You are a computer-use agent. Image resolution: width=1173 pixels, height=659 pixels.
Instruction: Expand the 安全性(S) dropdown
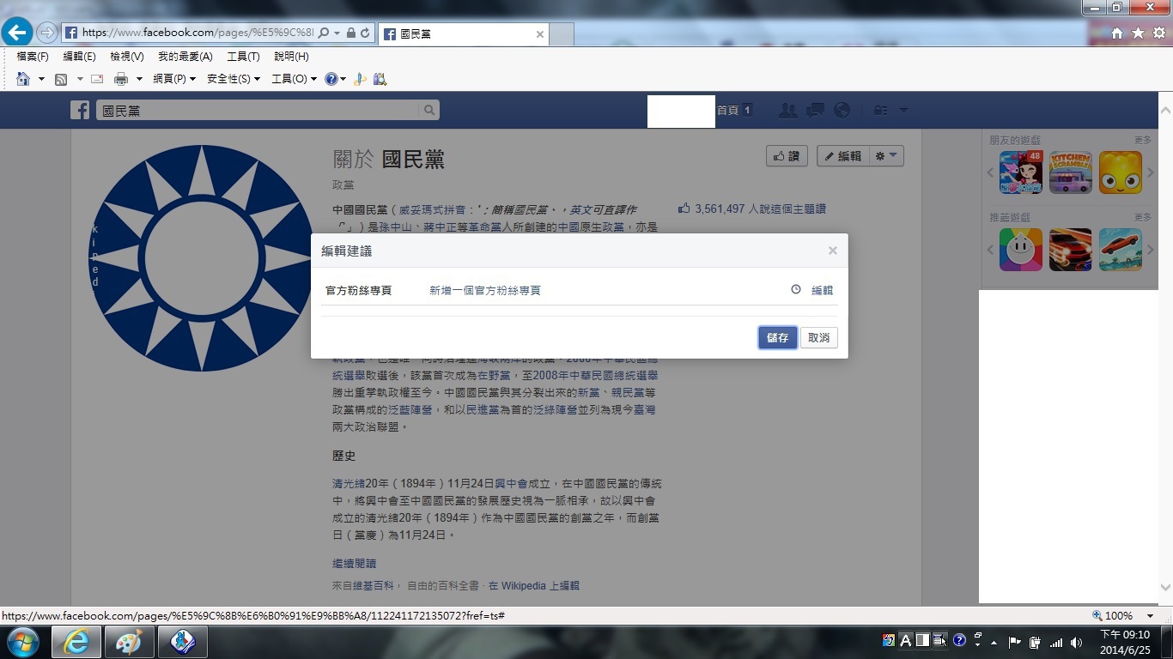pyautogui.click(x=234, y=79)
